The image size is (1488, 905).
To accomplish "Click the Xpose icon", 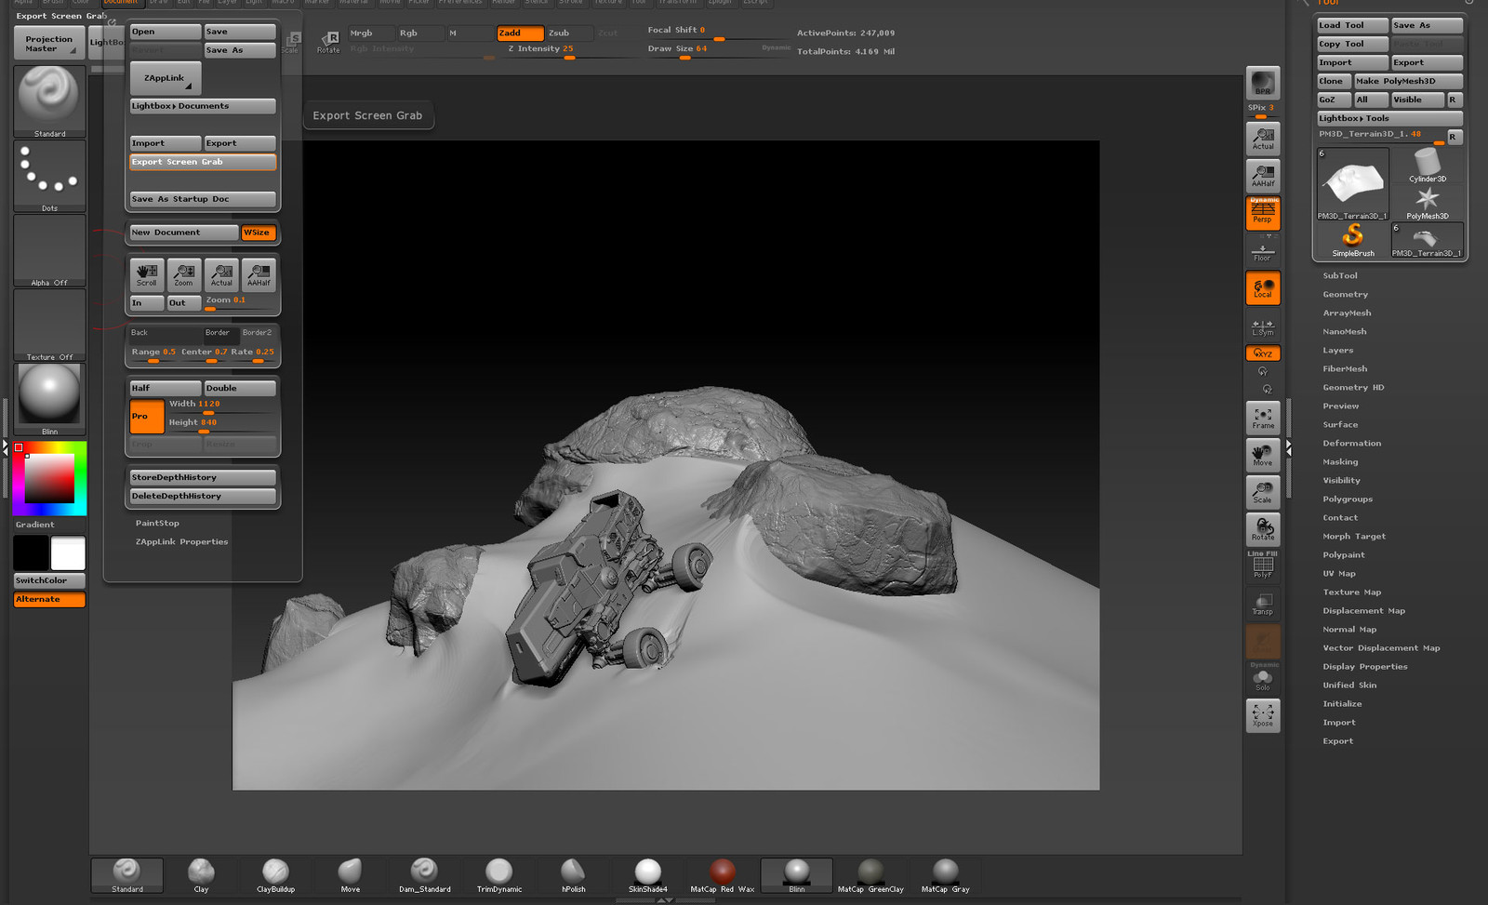I will 1263,715.
